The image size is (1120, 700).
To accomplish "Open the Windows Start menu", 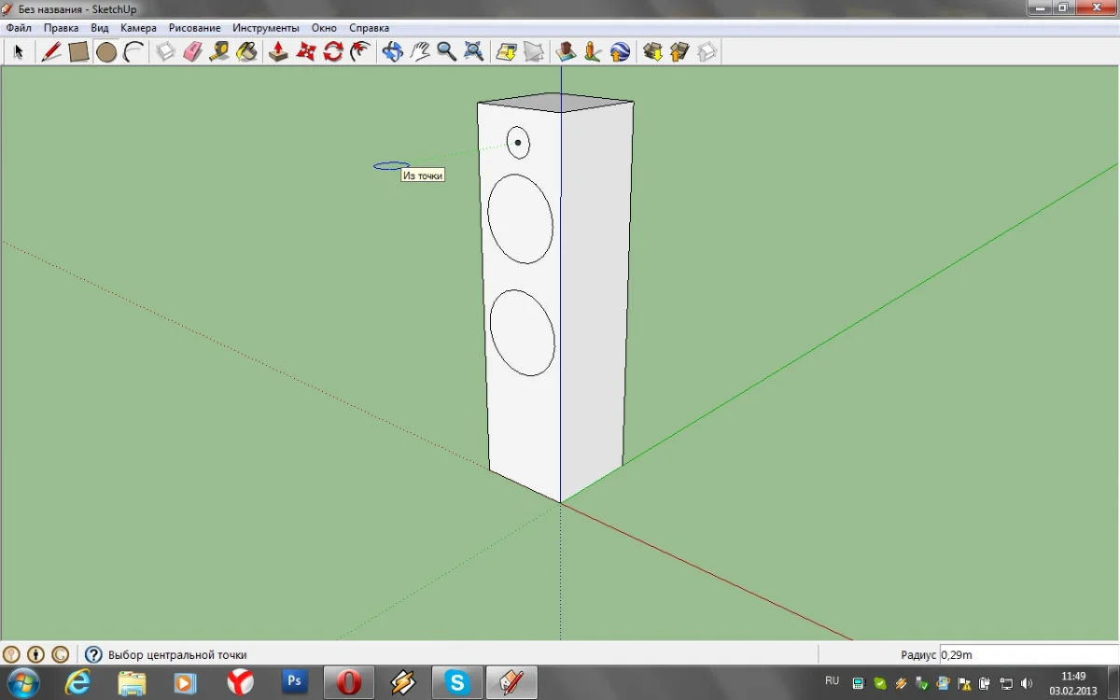I will [x=22, y=682].
